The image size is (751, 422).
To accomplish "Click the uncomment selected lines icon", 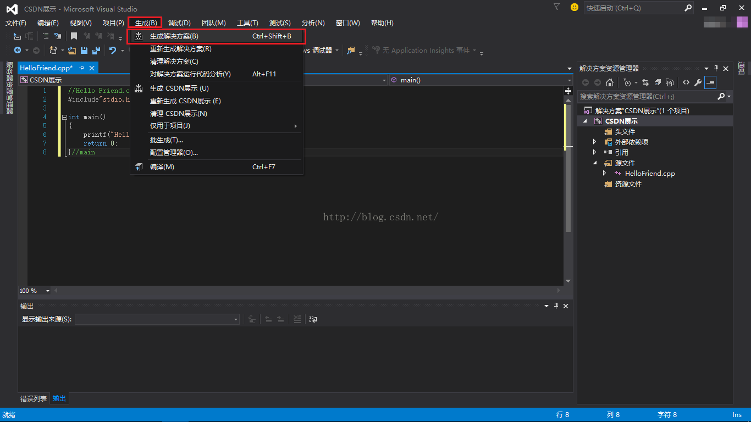I will point(57,36).
